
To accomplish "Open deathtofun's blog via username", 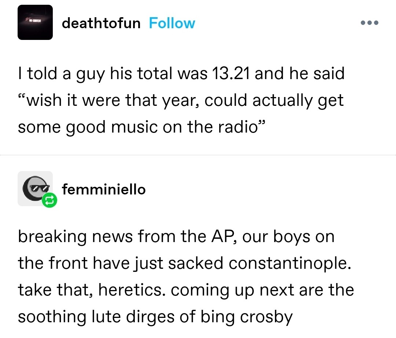I will tap(101, 23).
